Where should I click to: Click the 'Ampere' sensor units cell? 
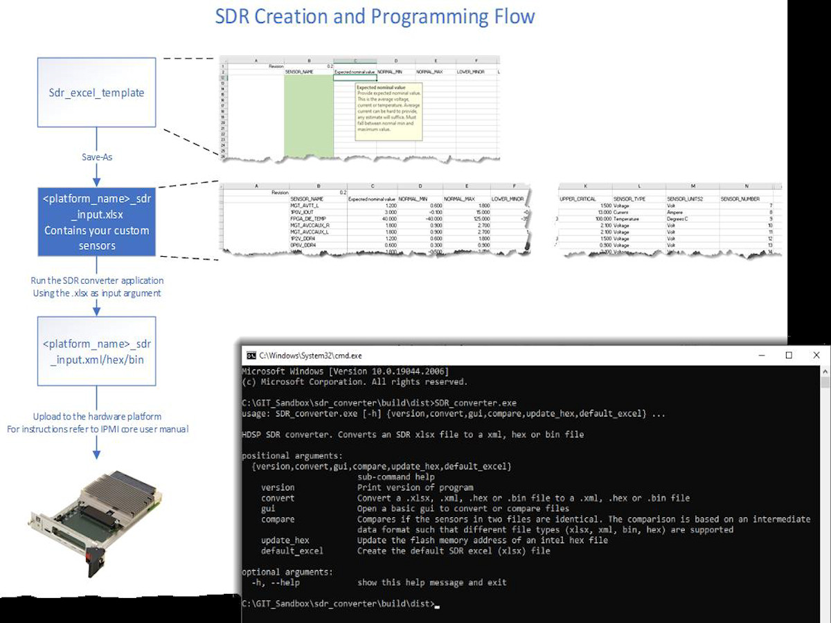tap(675, 212)
